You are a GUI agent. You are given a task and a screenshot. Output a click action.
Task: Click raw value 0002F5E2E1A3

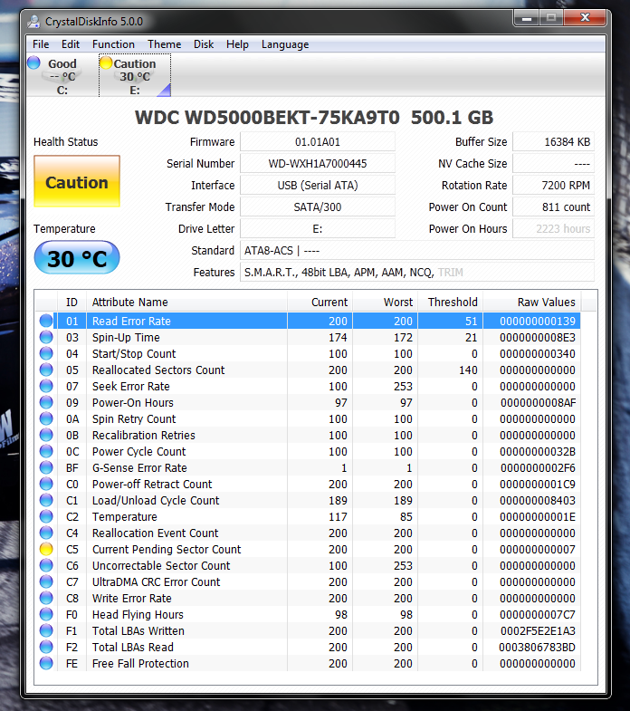538,630
